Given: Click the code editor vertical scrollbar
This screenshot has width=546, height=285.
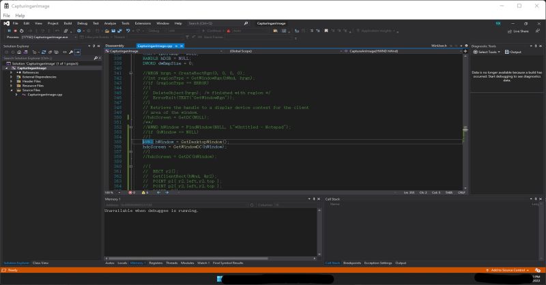Looking at the screenshot, I should pos(465,121).
